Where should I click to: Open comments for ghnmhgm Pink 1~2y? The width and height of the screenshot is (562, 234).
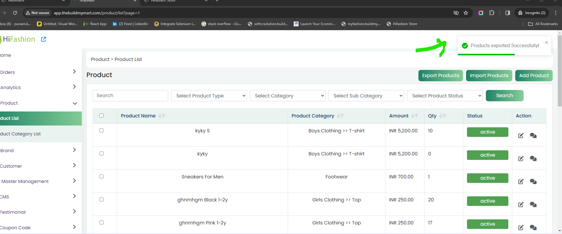click(533, 228)
